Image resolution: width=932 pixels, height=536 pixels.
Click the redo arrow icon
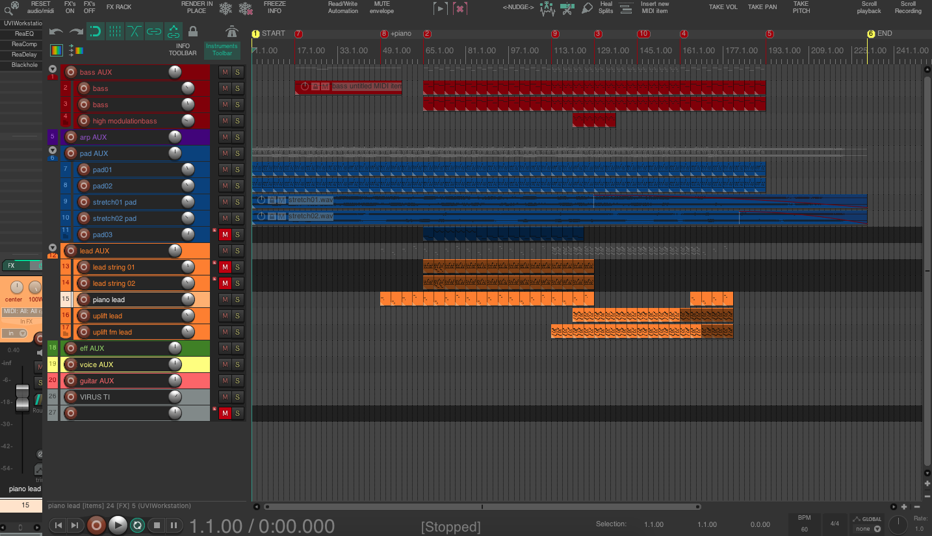[x=76, y=31]
